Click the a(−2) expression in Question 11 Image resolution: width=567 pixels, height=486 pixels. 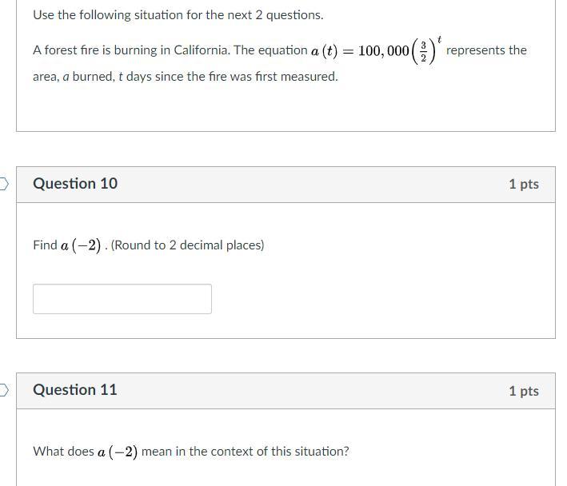click(x=118, y=452)
